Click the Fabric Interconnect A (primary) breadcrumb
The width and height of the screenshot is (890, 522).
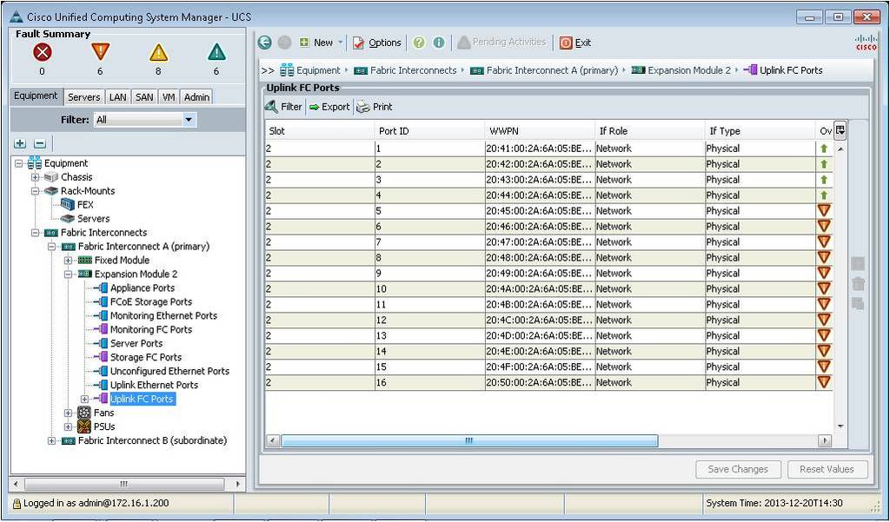[x=552, y=70]
